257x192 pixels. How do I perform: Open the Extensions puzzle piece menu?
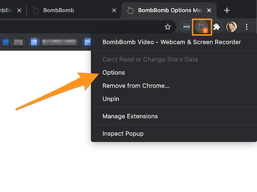[x=216, y=27]
